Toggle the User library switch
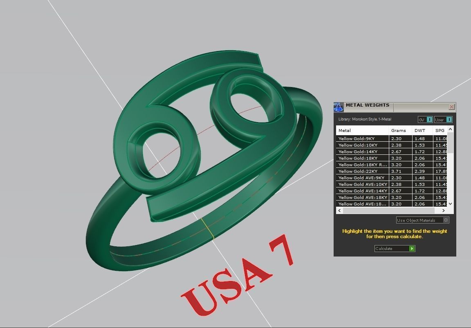471x328 pixels. pos(443,119)
